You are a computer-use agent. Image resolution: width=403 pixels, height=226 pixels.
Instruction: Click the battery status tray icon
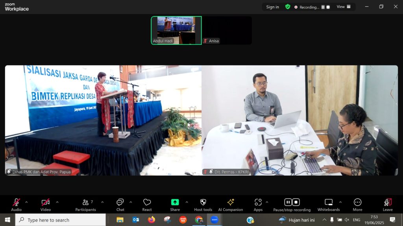(339, 220)
